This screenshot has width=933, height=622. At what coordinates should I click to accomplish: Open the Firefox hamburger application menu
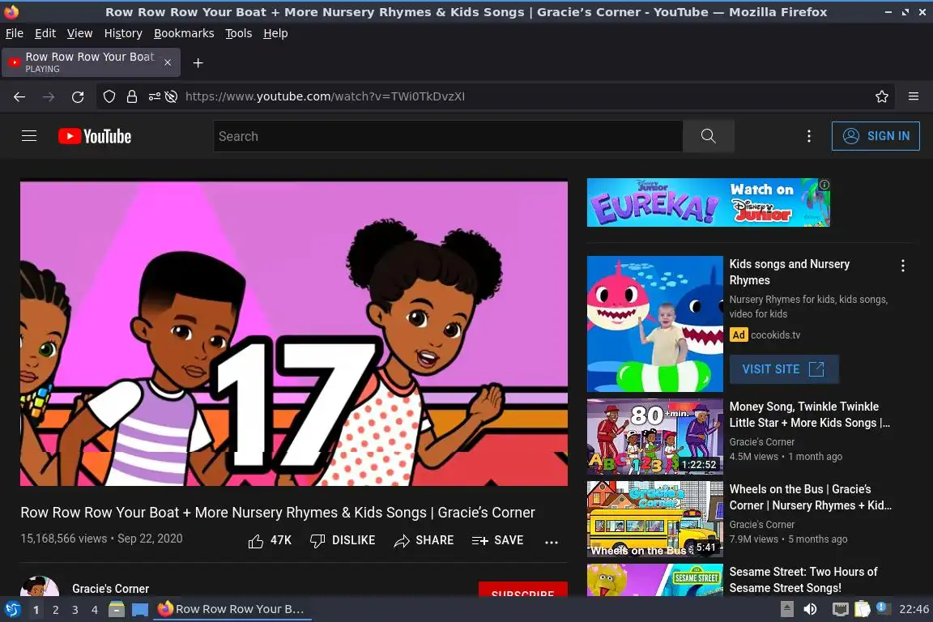[914, 96]
